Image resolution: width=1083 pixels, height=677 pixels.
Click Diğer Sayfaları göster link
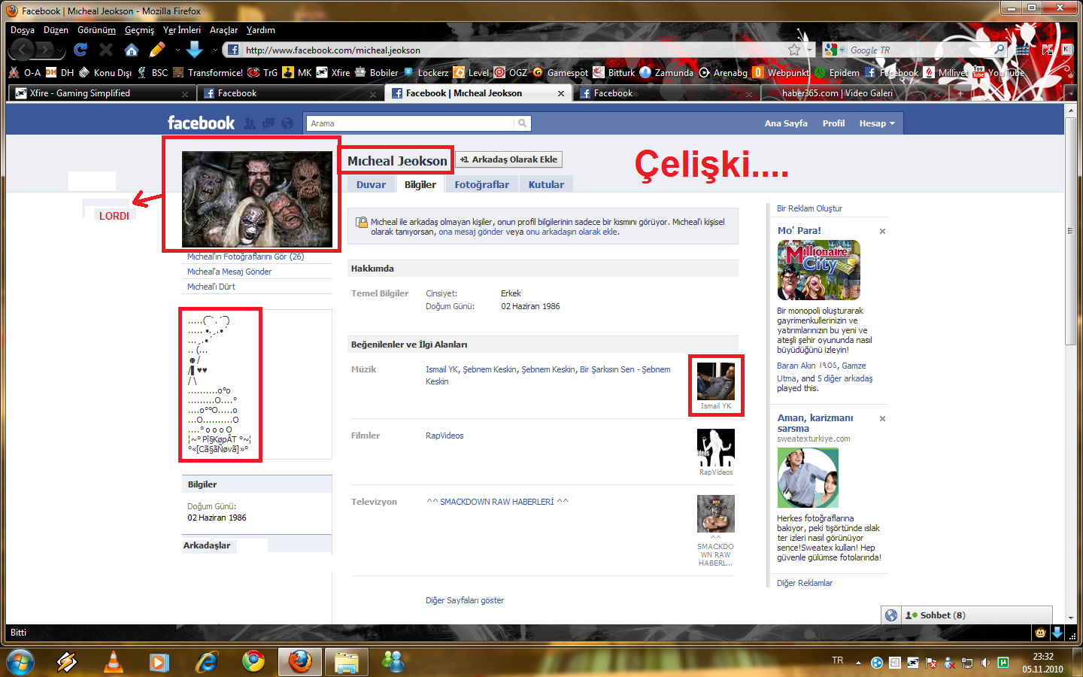(x=465, y=600)
